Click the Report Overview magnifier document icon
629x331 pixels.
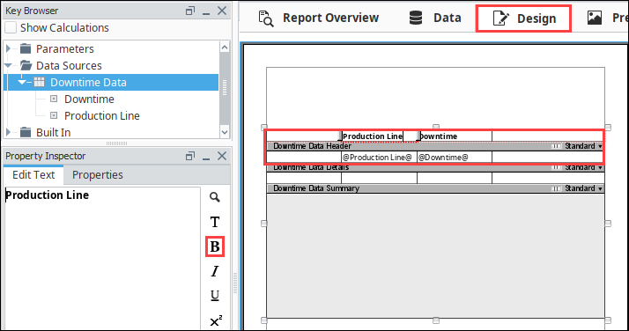pos(266,18)
